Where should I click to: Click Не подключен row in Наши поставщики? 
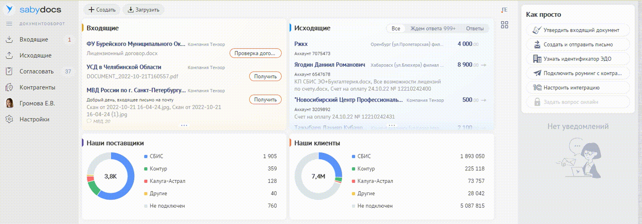click(x=211, y=206)
